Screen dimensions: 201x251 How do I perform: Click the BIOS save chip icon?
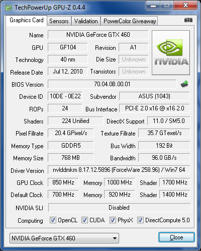184,84
